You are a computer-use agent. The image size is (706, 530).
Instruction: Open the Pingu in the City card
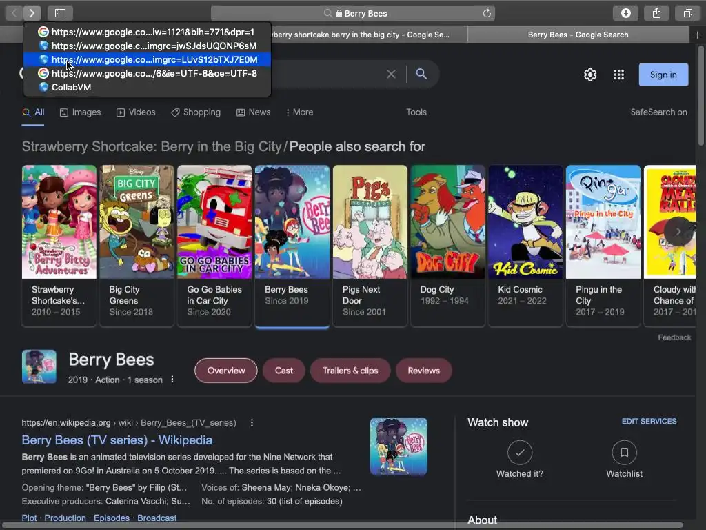coord(603,246)
